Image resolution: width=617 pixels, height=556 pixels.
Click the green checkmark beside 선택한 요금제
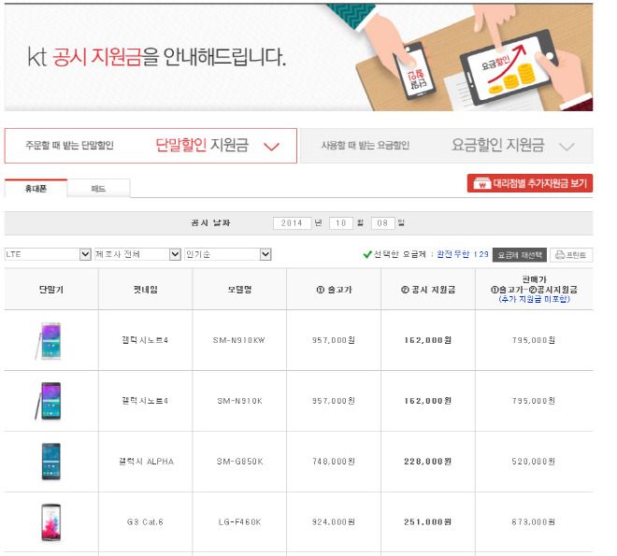pos(367,254)
